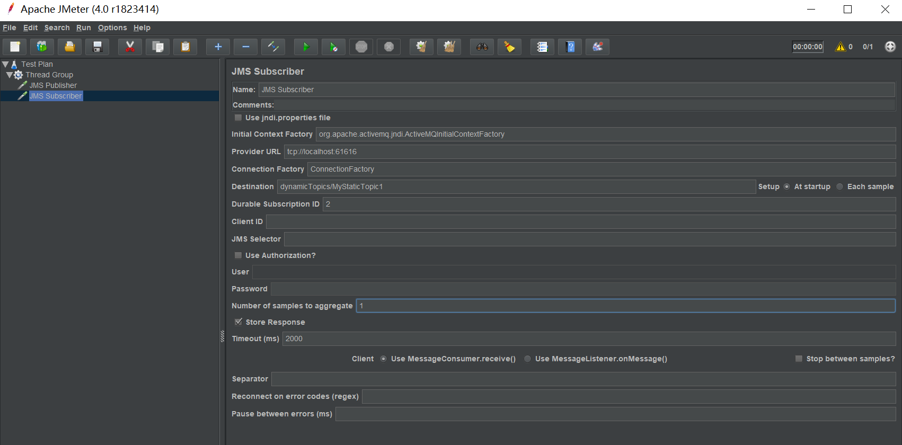Focus Reconnect on error codes field
Viewport: 902px width, 445px height.
(x=629, y=396)
